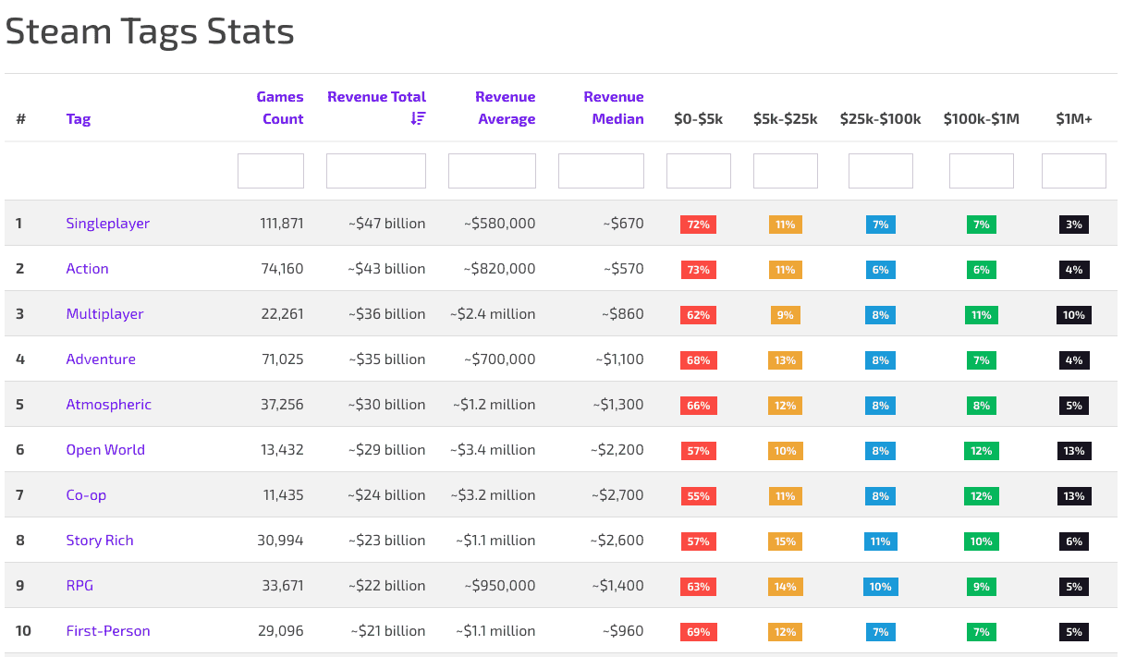Viewport: 1124px width, 657px height.
Task: Click the $100k-$1M column header
Action: pos(982,118)
